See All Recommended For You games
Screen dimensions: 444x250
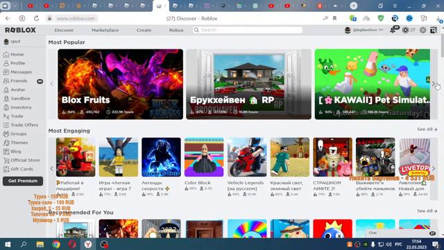click(x=427, y=211)
